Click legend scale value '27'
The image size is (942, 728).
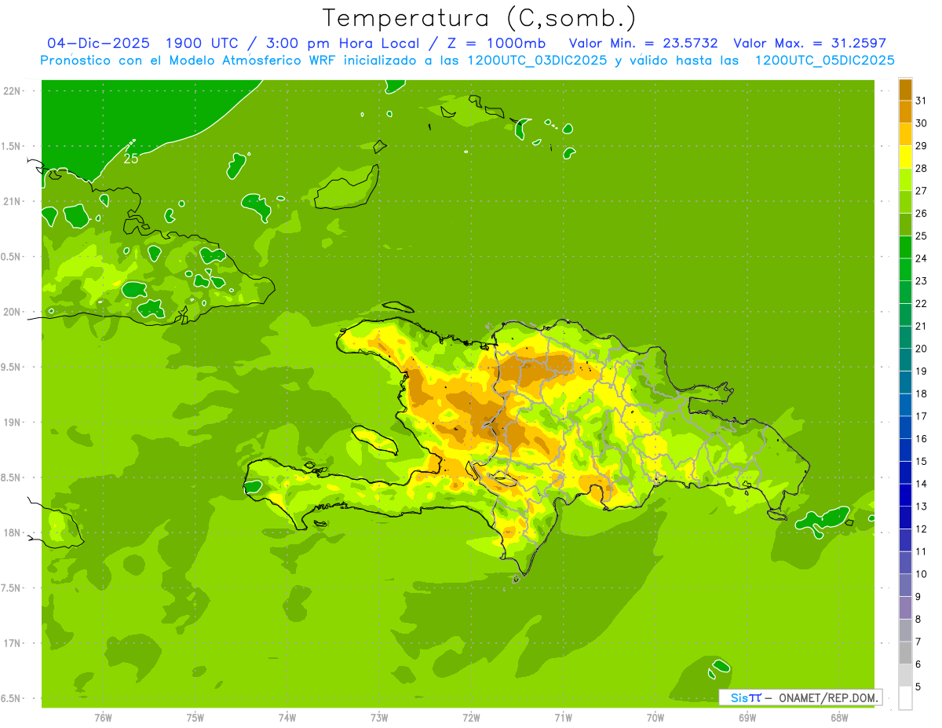pyautogui.click(x=921, y=191)
